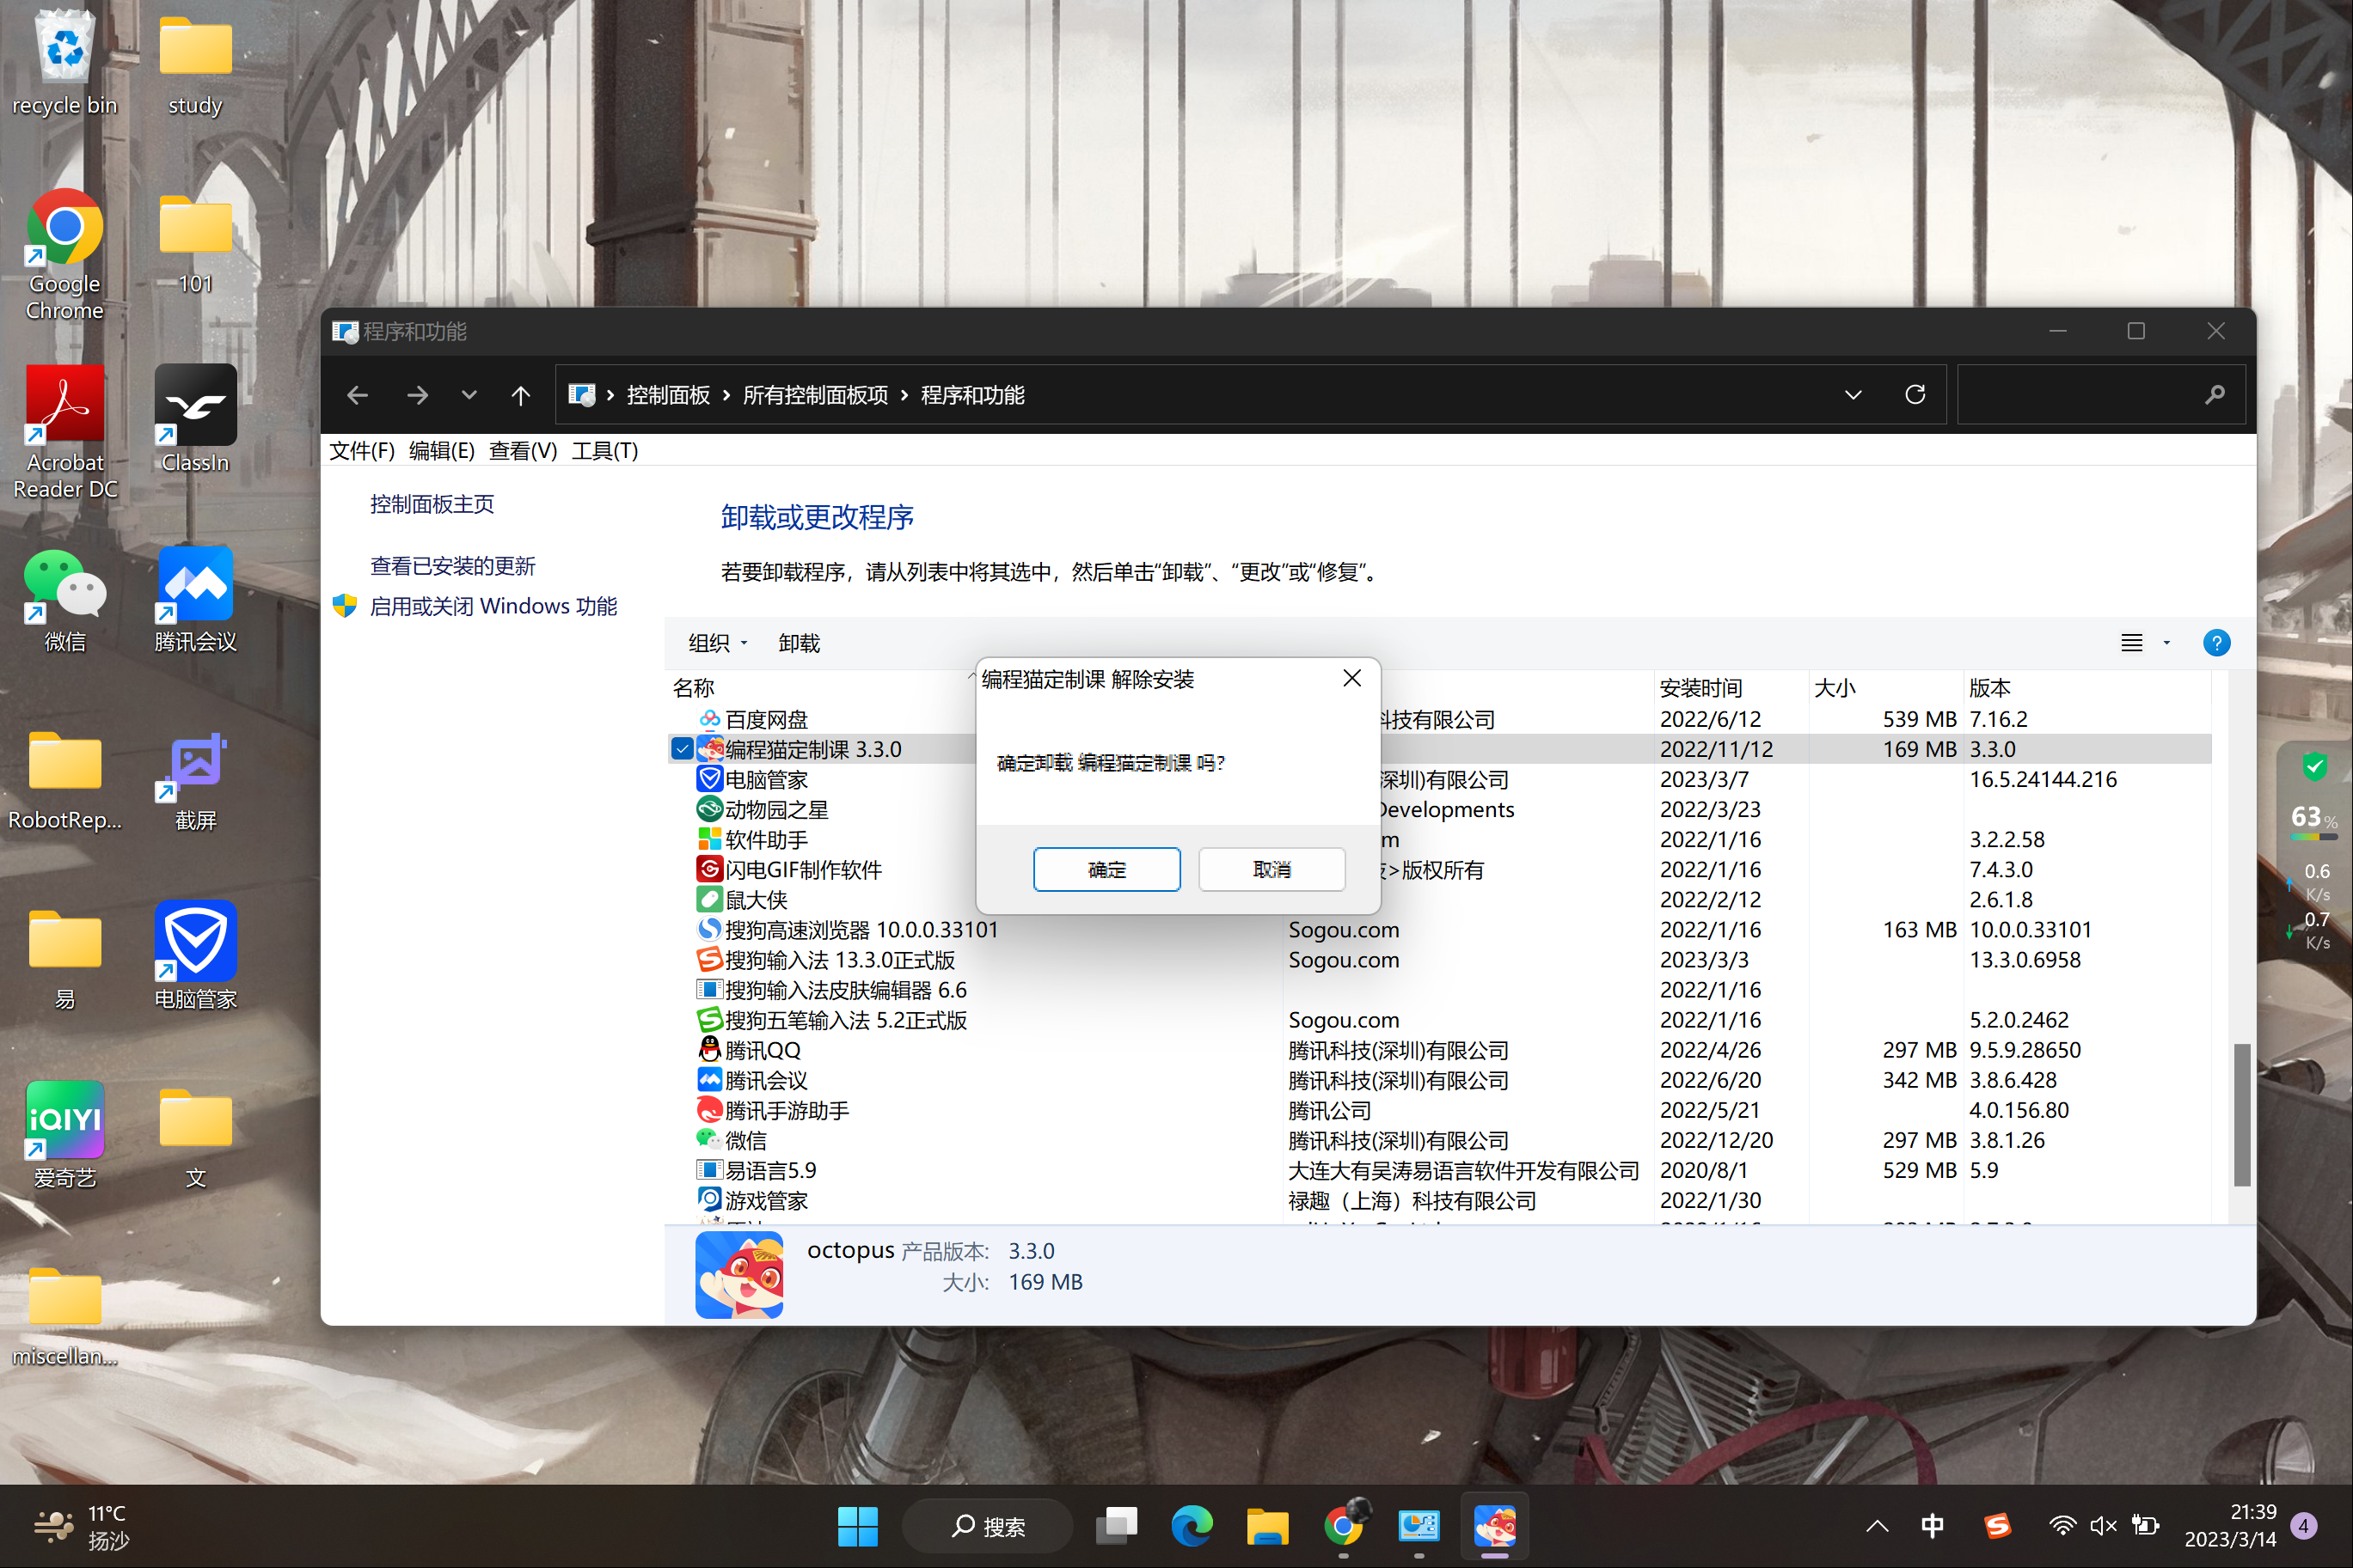Open 电脑管家 desktop shortcut

coord(195,957)
